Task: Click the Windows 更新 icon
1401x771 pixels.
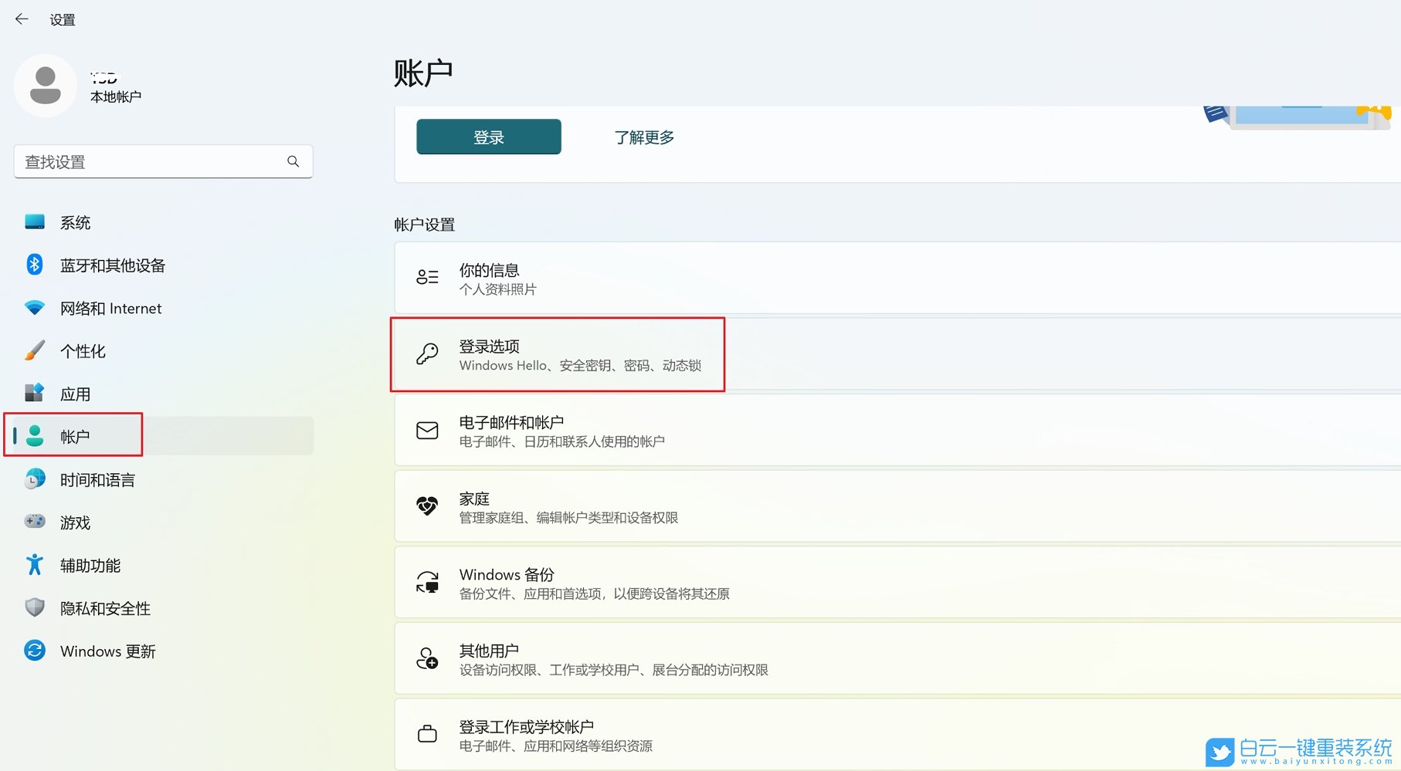Action: [34, 651]
